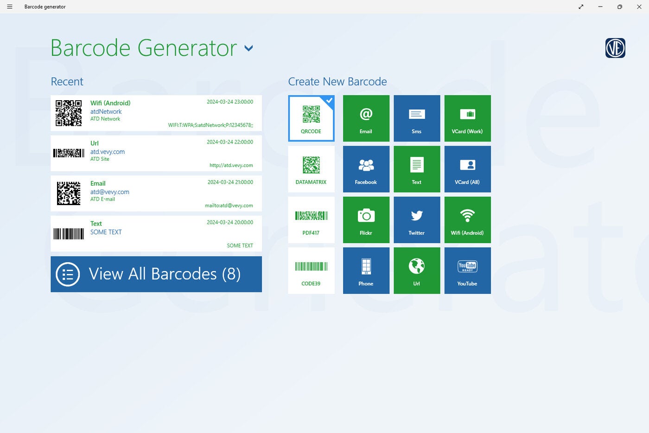Create a YouTube barcode
Viewport: 649px width, 433px height.
click(467, 271)
